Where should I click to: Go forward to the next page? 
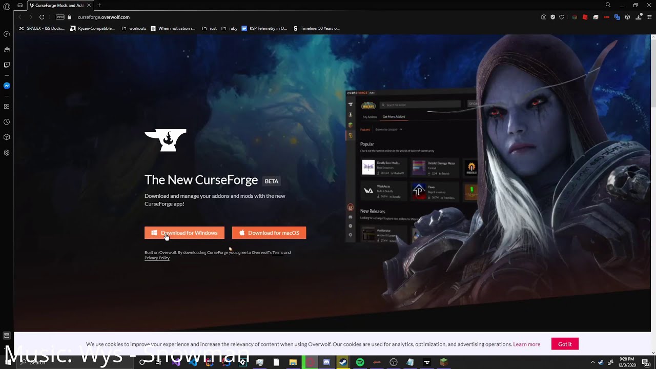31,17
